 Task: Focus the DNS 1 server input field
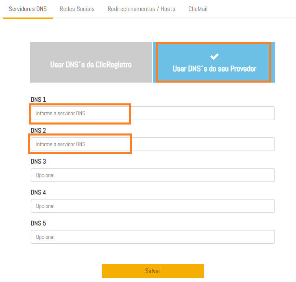[x=152, y=113]
